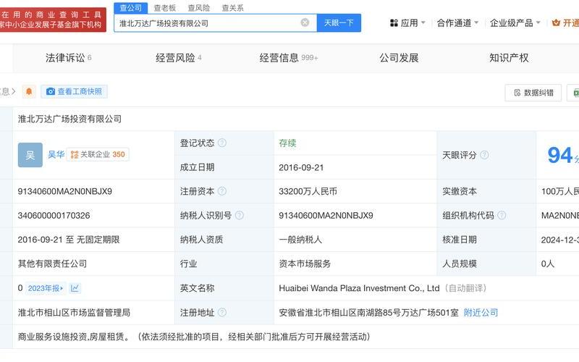Click the English name Huaibei Wanda Plaza Investment
Image resolution: width=579 pixels, height=362 pixels.
click(359, 288)
